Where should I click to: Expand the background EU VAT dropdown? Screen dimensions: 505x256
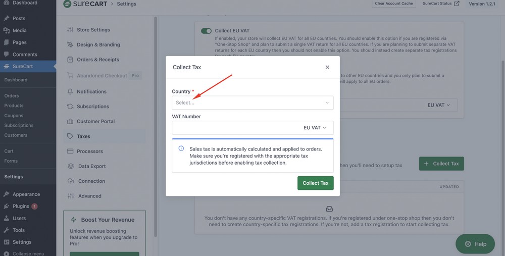tap(438, 105)
